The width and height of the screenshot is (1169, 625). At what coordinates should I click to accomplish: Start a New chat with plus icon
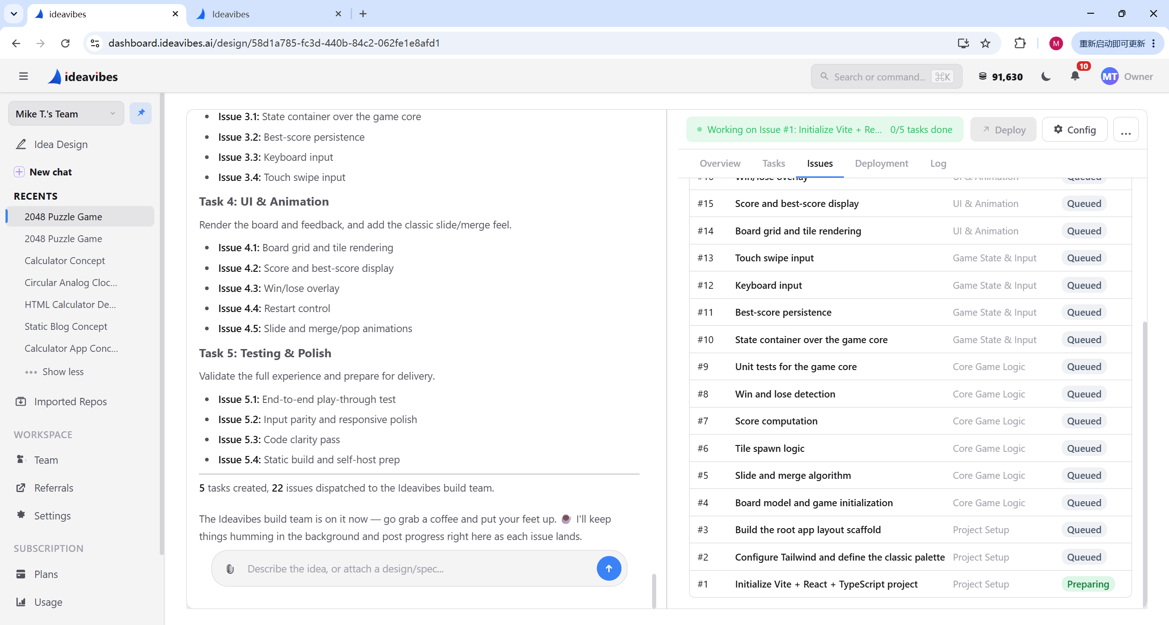[x=19, y=172]
